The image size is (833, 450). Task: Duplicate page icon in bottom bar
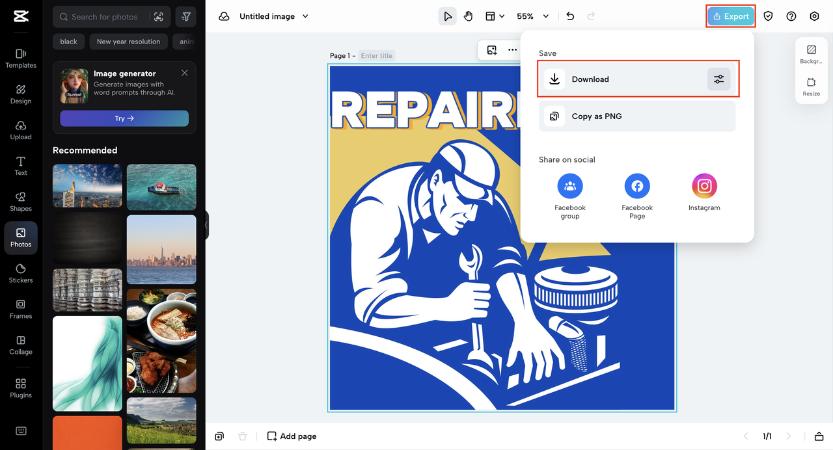(x=220, y=436)
